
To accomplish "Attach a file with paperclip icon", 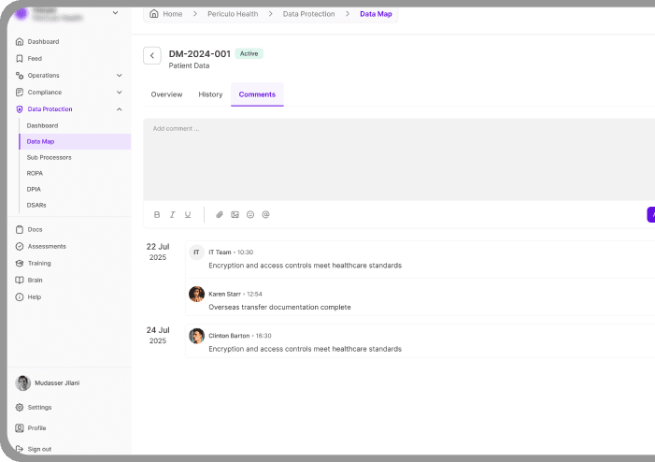I will pos(220,215).
